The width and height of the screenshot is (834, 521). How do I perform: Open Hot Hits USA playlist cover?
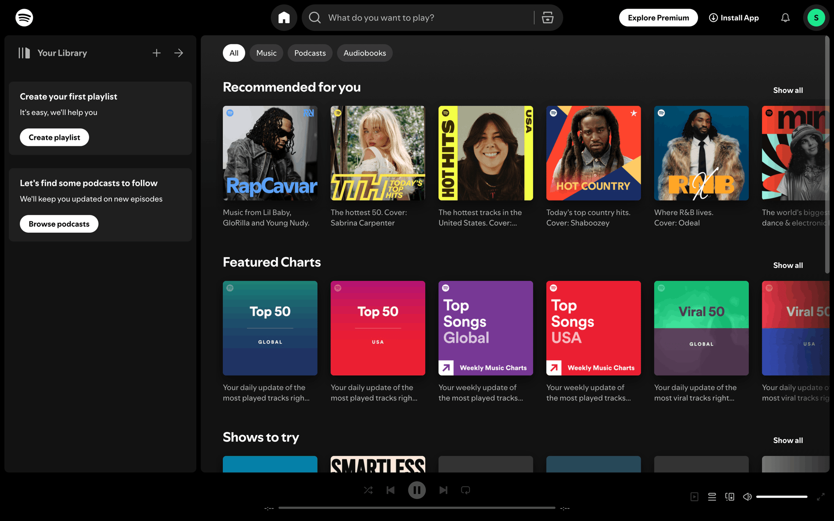coord(486,153)
